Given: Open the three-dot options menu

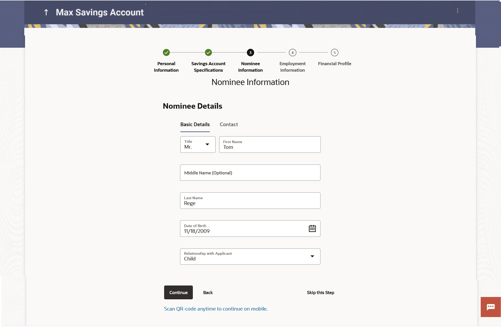Looking at the screenshot, I should [x=457, y=11].
